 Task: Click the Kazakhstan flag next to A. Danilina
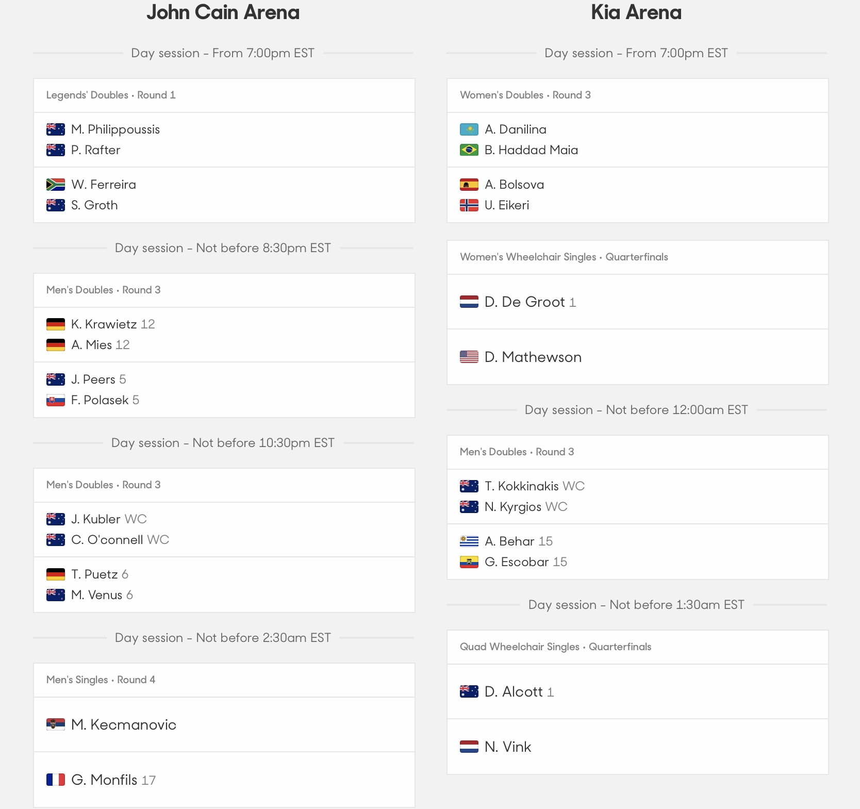(469, 129)
